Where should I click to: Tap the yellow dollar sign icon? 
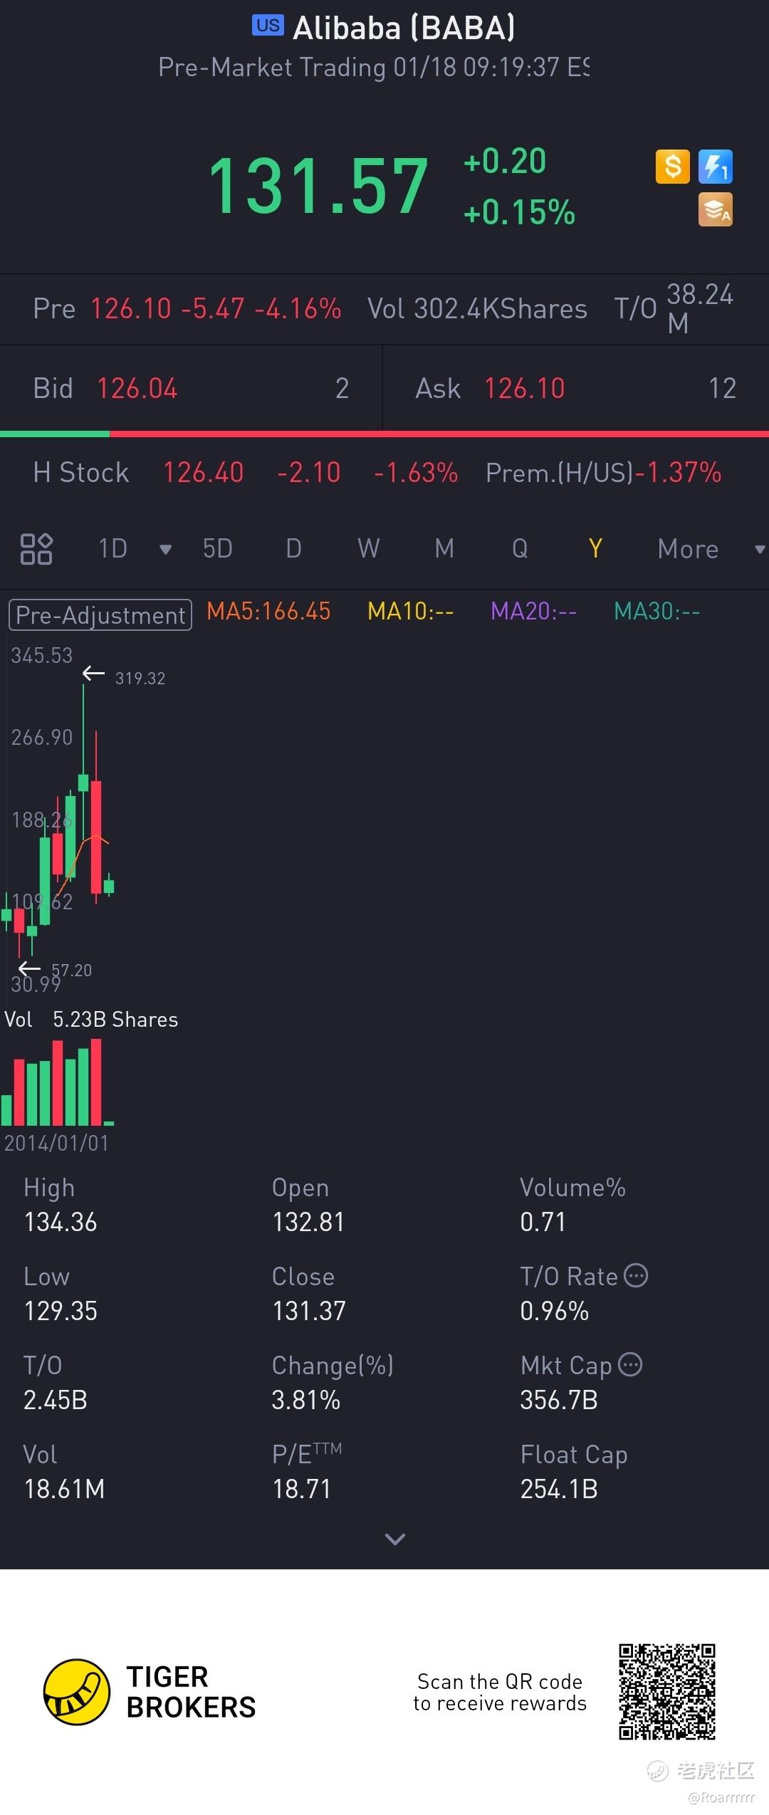pos(672,167)
